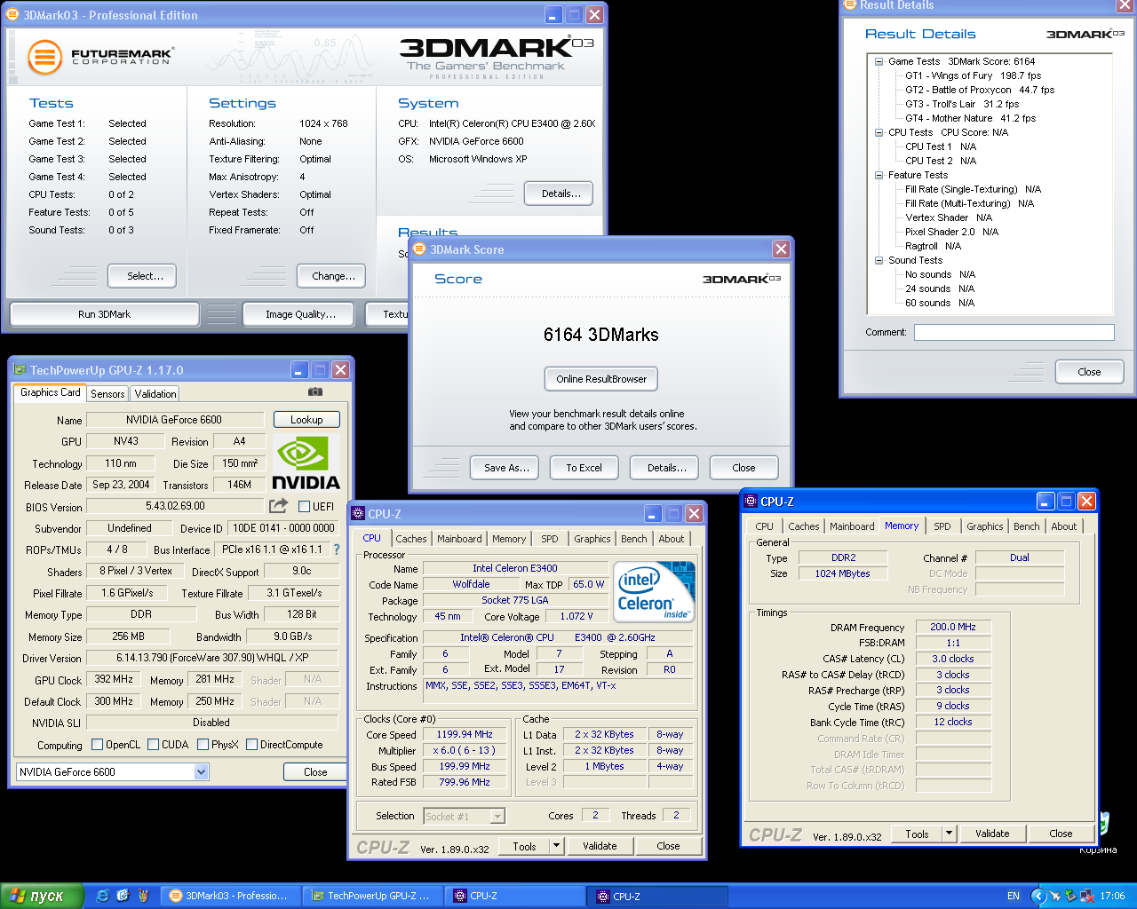Collapse the CPU Tests tree node
Screen dimensions: 1137x909
[x=879, y=132]
